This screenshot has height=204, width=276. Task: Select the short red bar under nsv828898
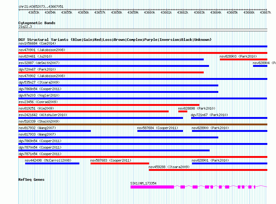click(183, 111)
